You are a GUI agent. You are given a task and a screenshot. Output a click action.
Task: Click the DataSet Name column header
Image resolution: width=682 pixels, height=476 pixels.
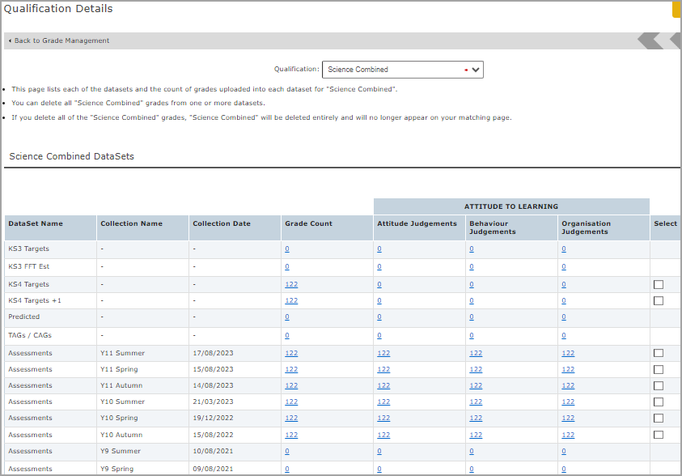point(36,223)
